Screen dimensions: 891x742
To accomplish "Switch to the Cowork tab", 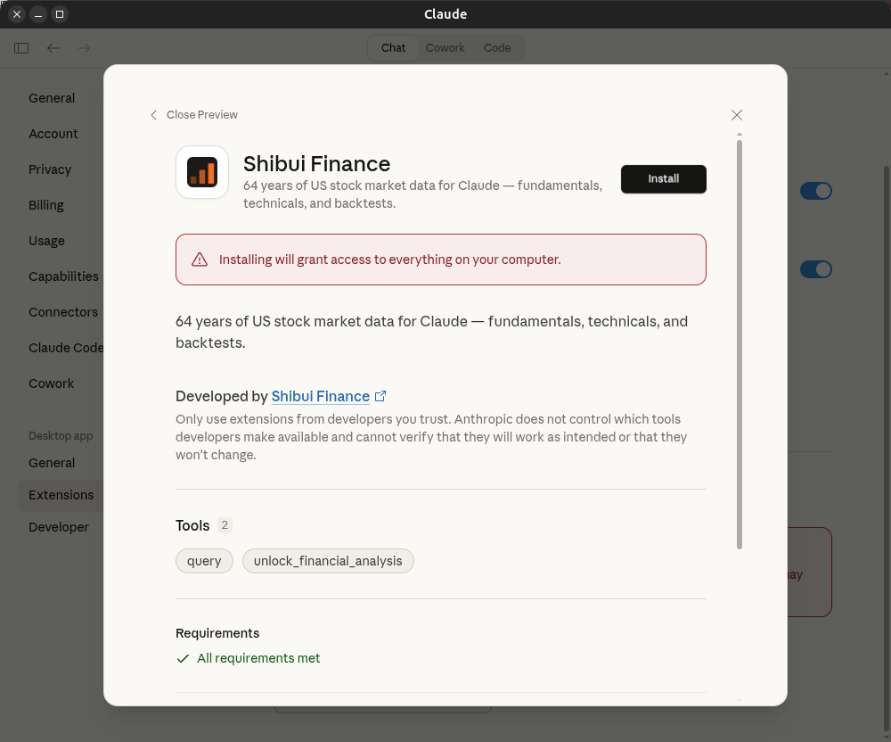I will point(445,48).
